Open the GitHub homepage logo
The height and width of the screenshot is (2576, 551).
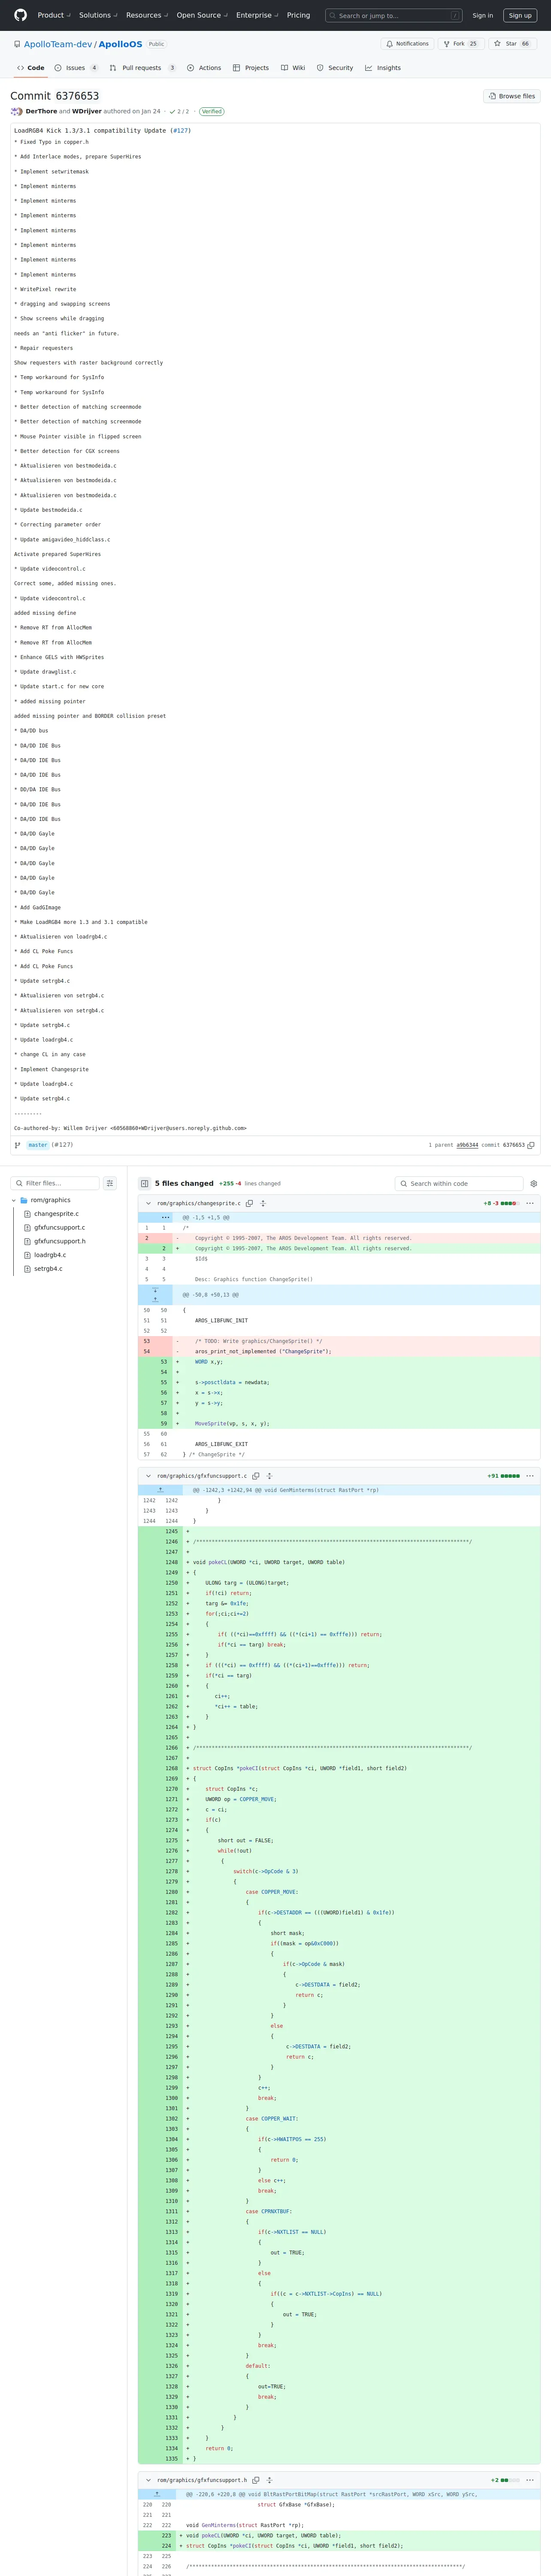pyautogui.click(x=20, y=15)
